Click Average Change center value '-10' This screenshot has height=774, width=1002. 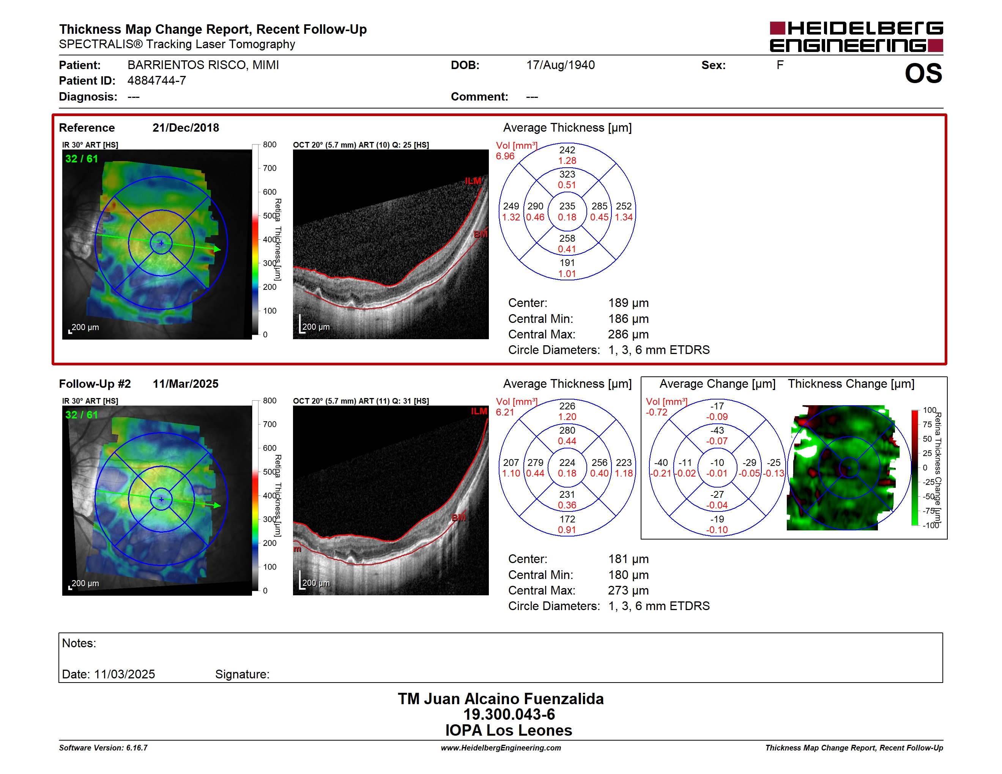click(x=717, y=463)
